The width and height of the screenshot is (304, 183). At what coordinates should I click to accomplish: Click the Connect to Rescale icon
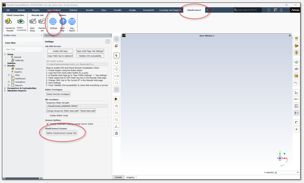coord(9,22)
